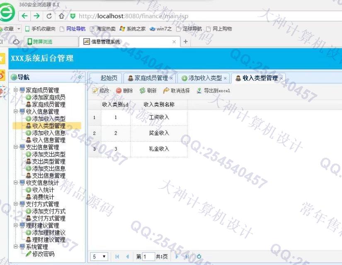Sort by the 收入类别id column header
The height and width of the screenshot is (265, 342).
(x=115, y=105)
